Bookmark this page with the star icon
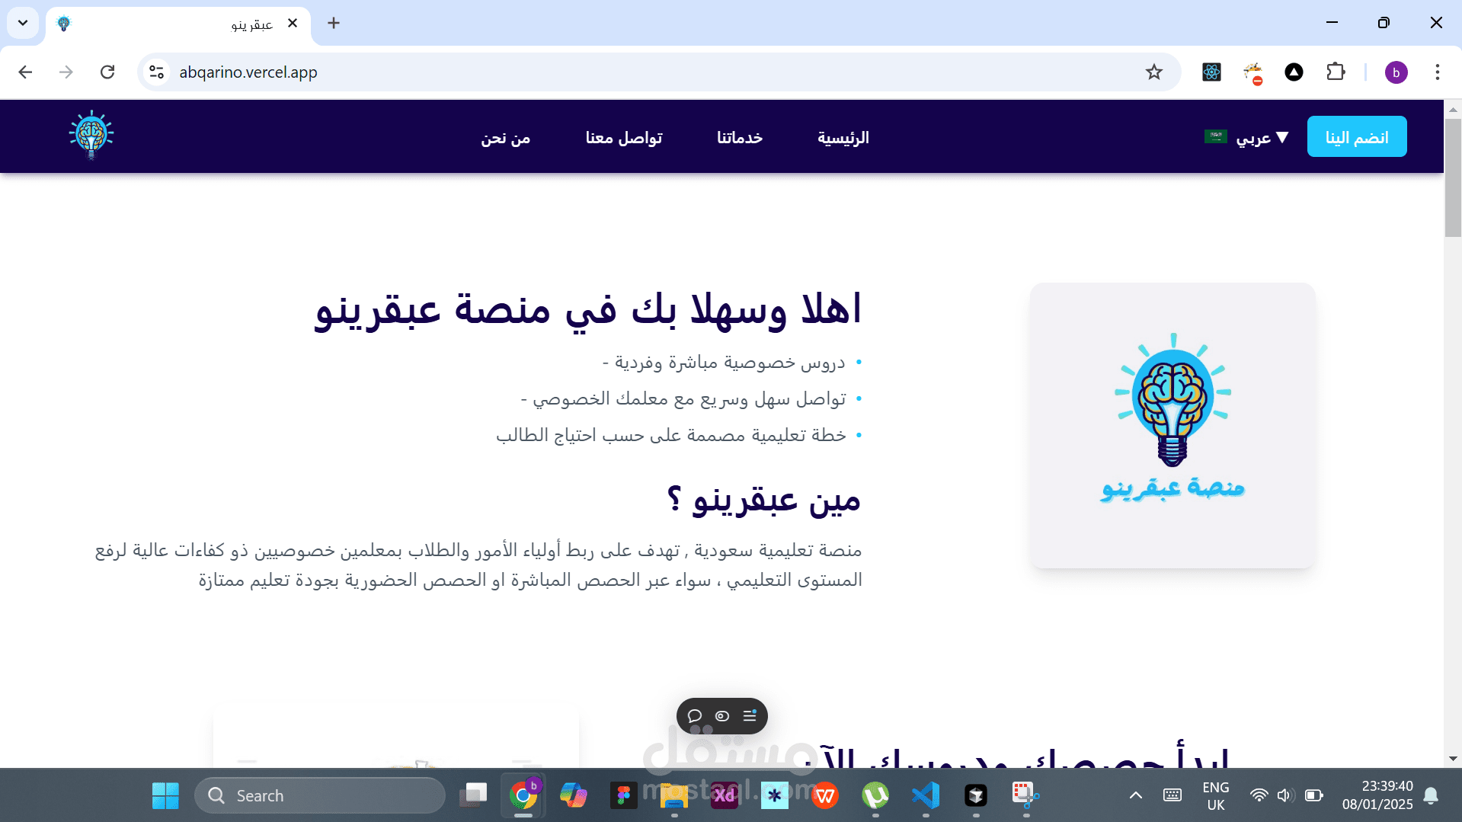 pyautogui.click(x=1154, y=72)
